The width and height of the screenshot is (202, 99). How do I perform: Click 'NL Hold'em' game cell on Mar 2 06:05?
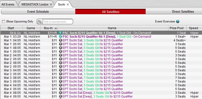click(x=32, y=59)
